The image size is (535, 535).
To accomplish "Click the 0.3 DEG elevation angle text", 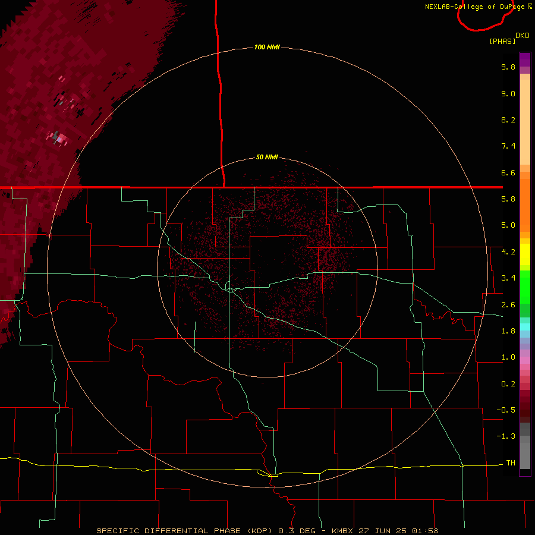I will point(297,531).
